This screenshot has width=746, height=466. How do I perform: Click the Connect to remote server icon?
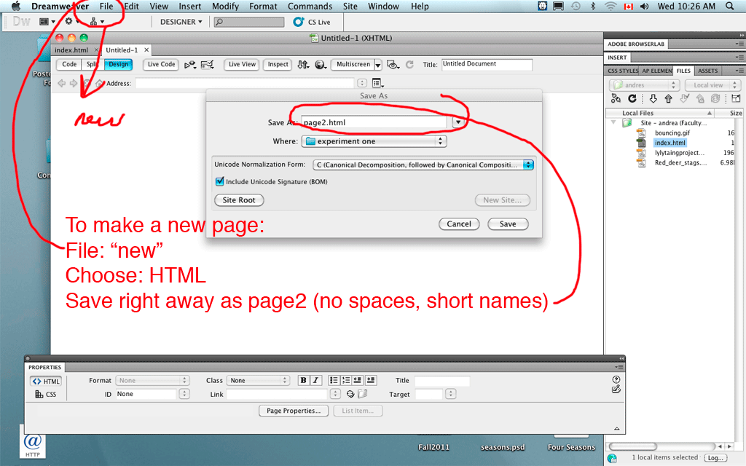[x=616, y=98]
